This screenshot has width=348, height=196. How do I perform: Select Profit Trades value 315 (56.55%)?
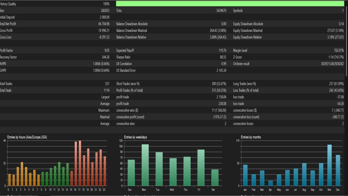click(x=219, y=90)
